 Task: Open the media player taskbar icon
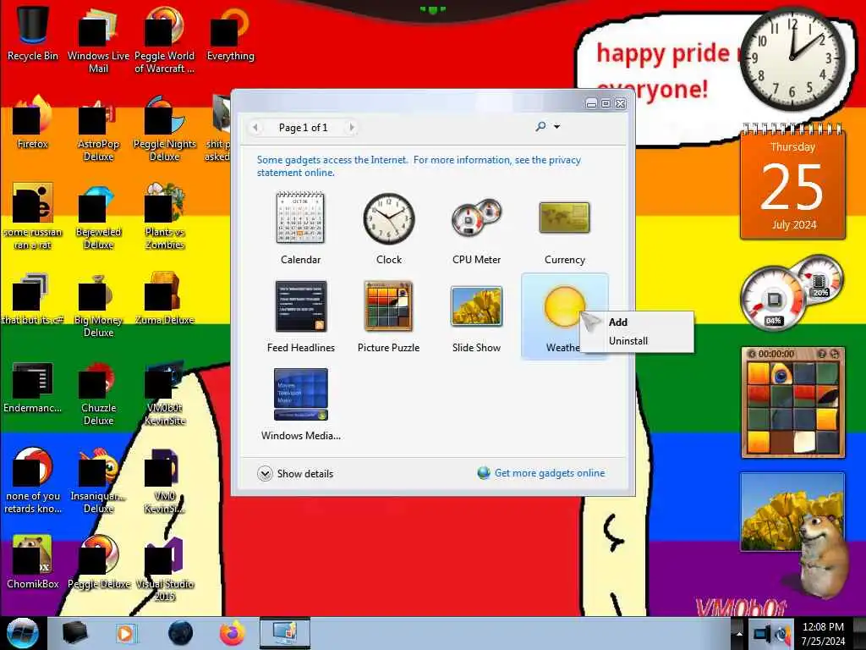click(x=126, y=633)
